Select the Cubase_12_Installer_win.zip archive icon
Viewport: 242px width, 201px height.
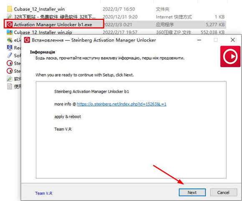tap(10, 32)
